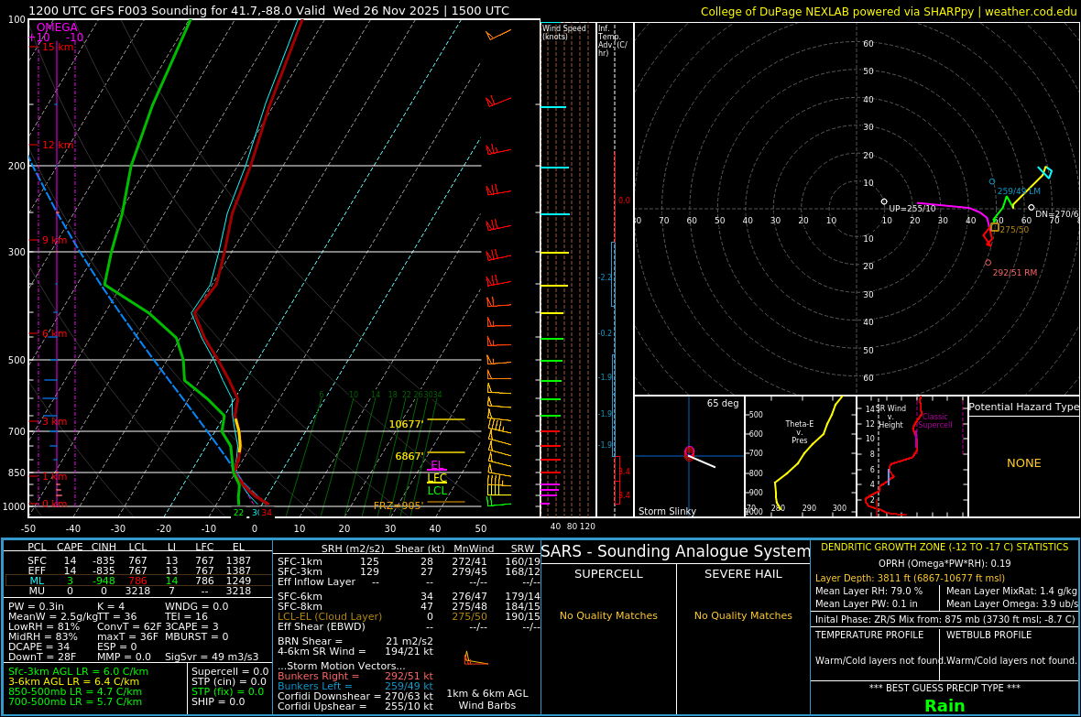Click the '259/49 LM' hodograph label
Image resolution: width=1081 pixels, height=717 pixels.
(x=1019, y=191)
